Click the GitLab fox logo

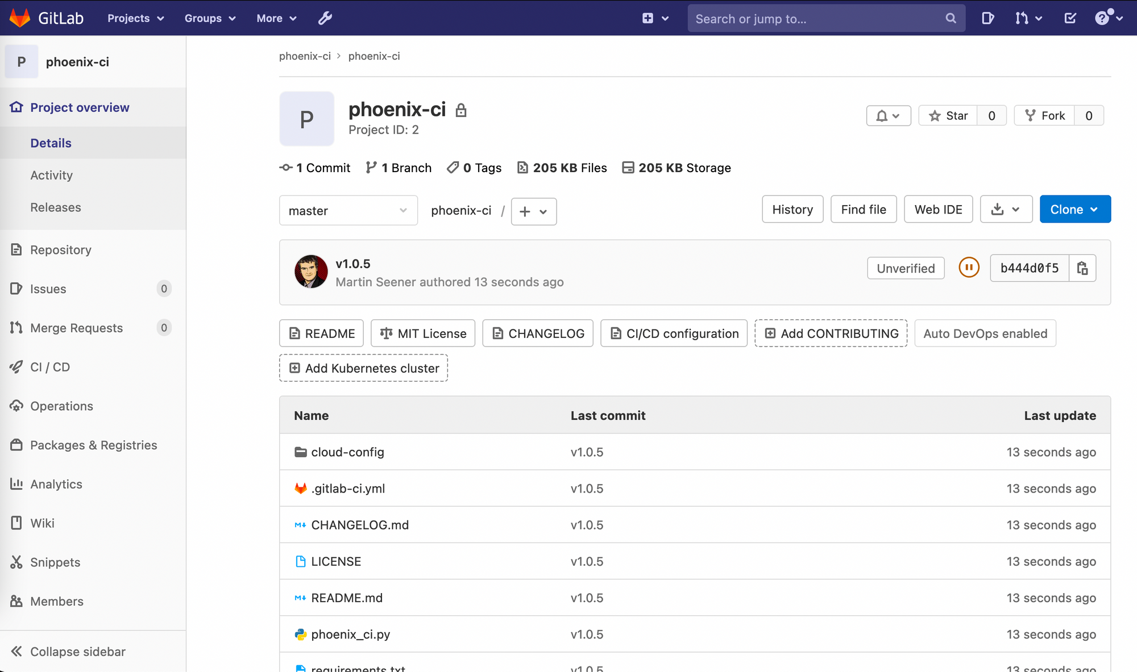(20, 18)
